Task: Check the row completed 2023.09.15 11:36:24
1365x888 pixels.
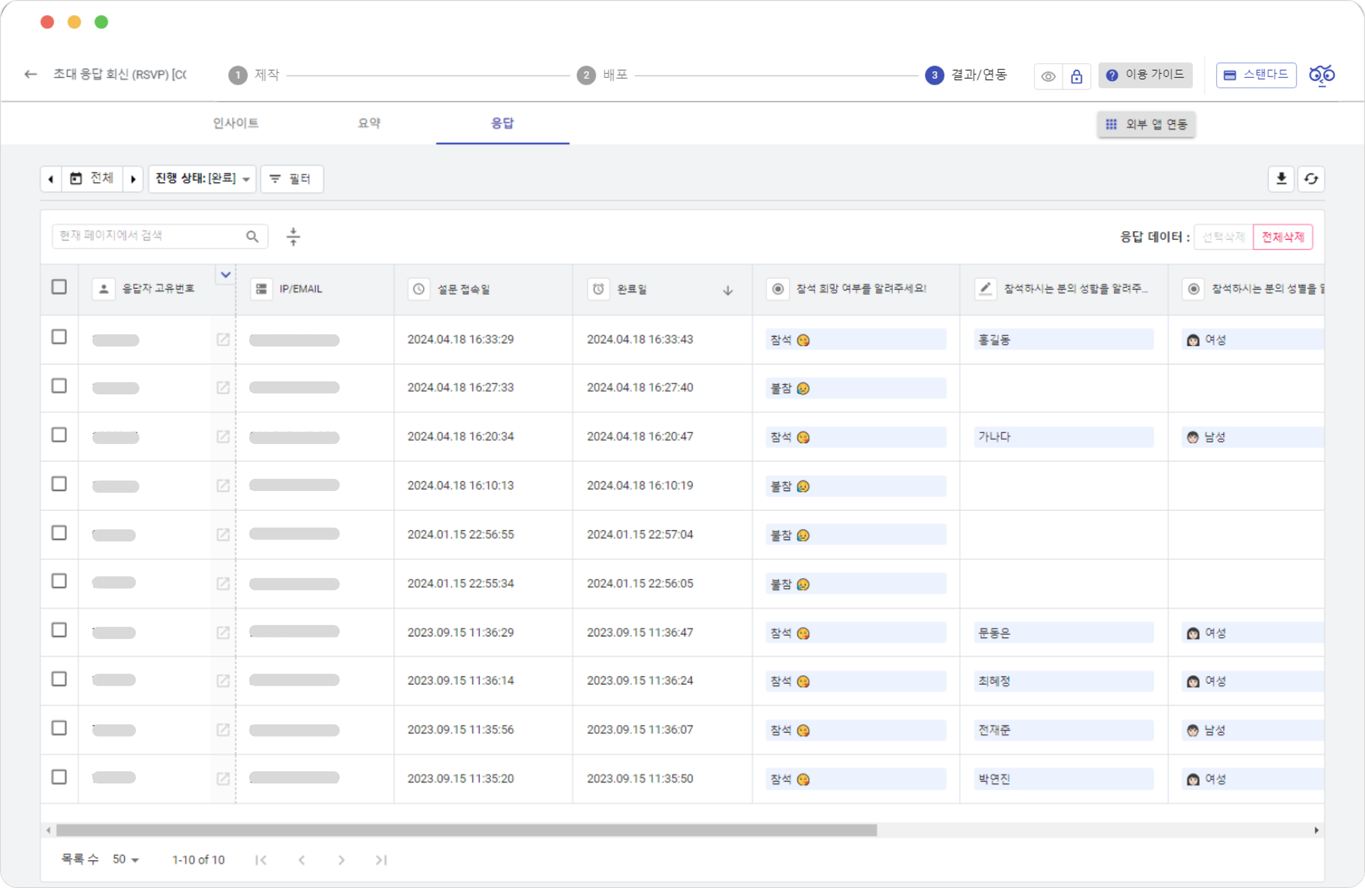Action: coord(59,679)
